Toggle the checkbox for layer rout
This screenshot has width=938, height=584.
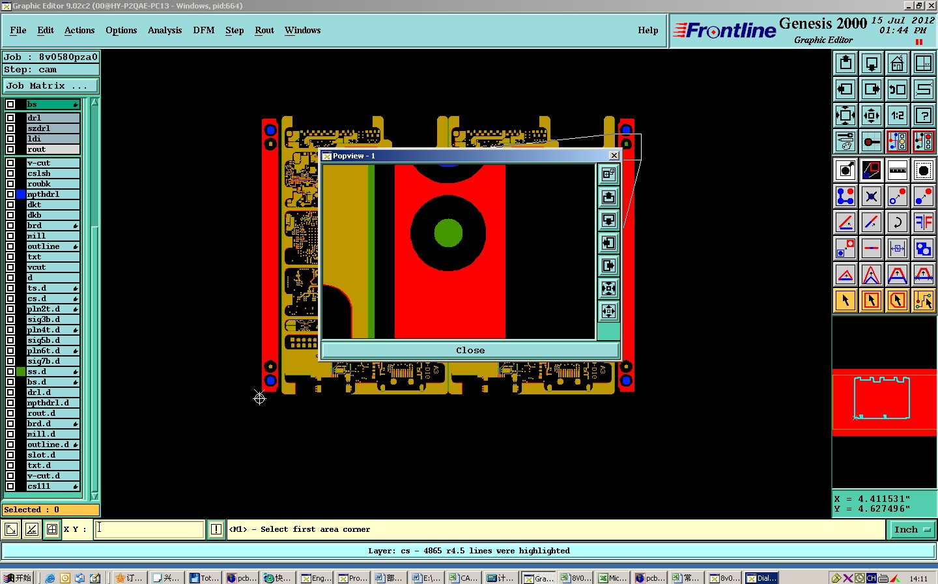(10, 149)
